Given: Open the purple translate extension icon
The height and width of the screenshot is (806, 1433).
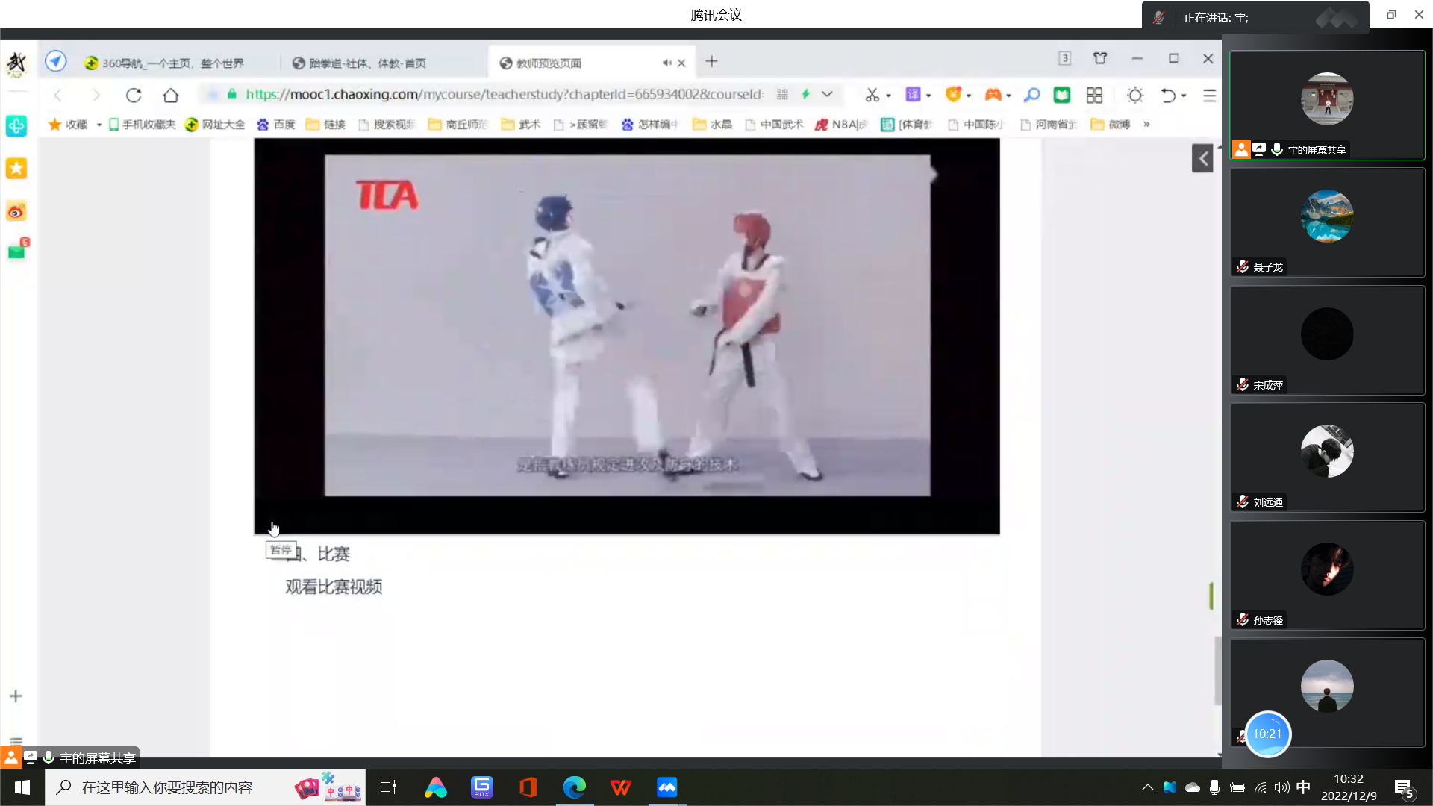Looking at the screenshot, I should 912,95.
